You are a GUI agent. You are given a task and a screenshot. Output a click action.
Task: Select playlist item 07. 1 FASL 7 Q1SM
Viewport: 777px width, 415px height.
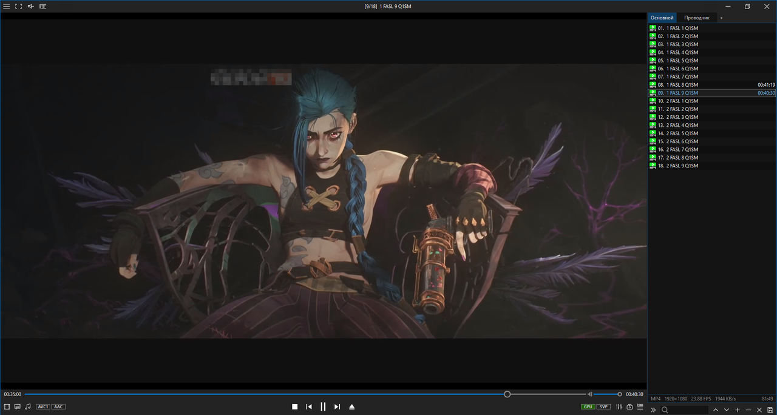click(x=712, y=76)
